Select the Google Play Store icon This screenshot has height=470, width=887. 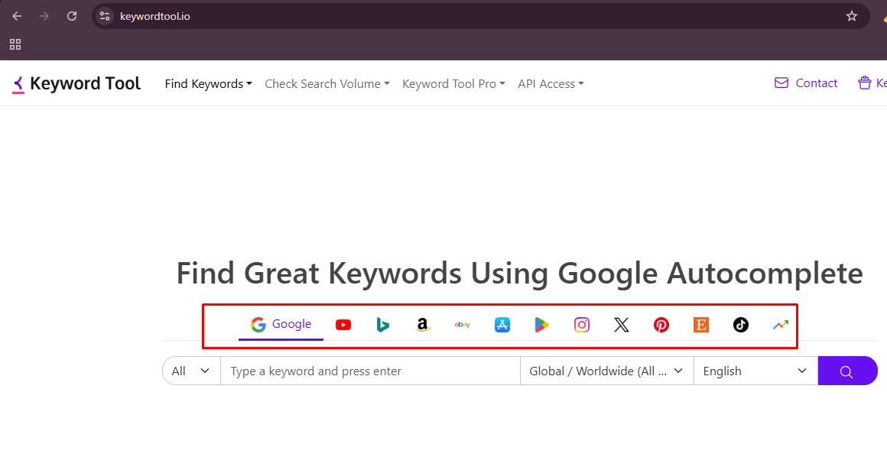pyautogui.click(x=542, y=325)
